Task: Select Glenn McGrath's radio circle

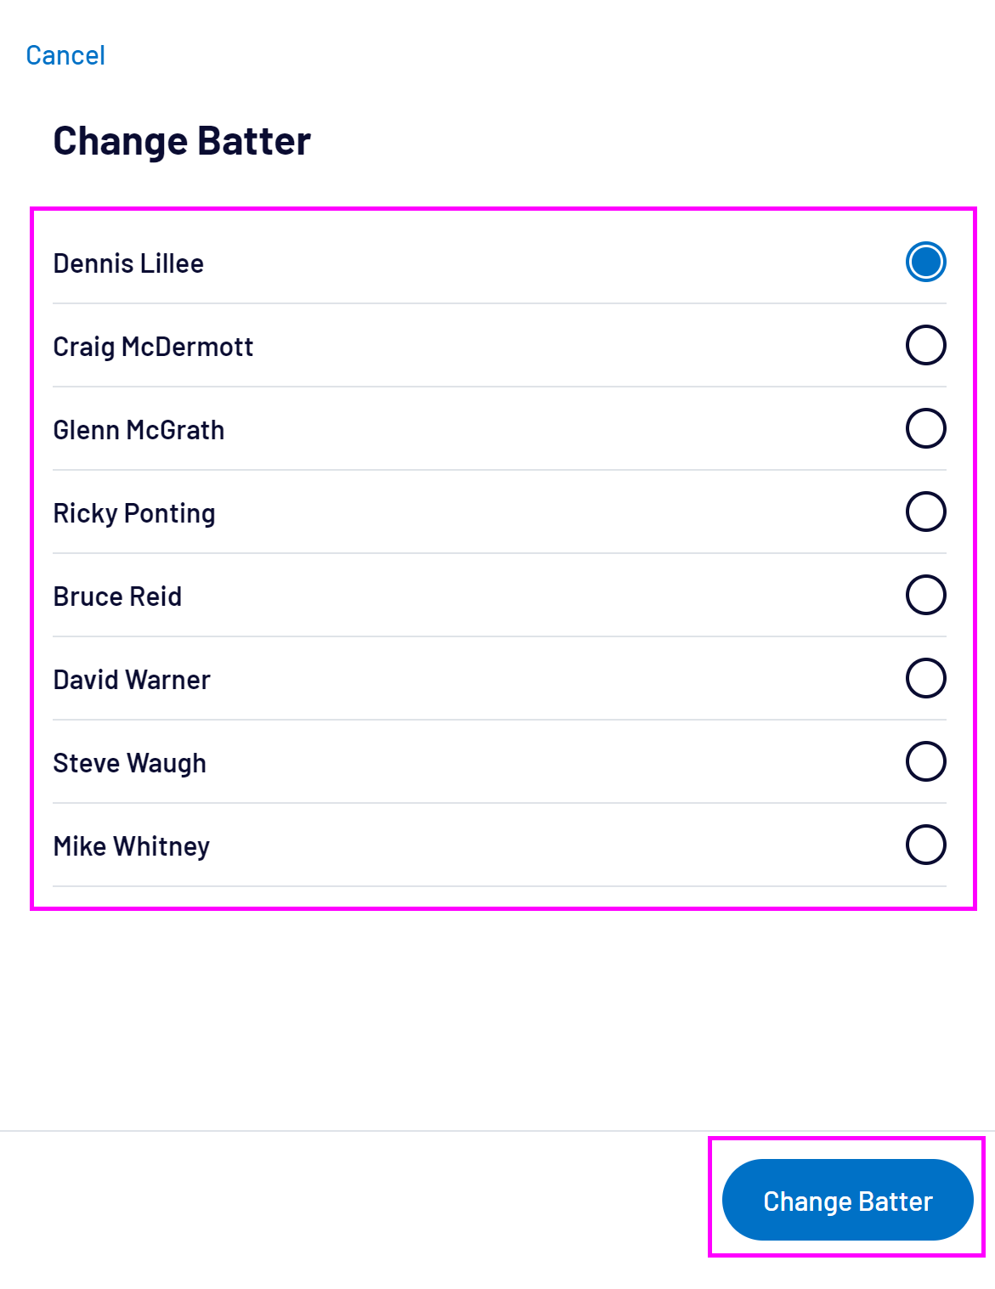Action: click(x=925, y=428)
